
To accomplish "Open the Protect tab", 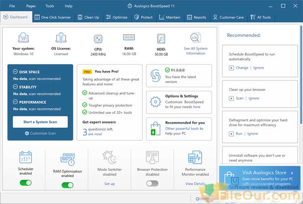I will tap(143, 17).
